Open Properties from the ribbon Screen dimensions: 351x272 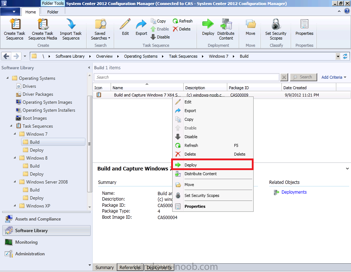click(304, 28)
